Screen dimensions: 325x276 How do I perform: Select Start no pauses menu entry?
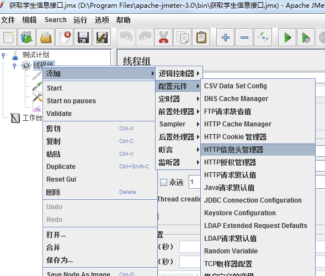tap(99, 101)
